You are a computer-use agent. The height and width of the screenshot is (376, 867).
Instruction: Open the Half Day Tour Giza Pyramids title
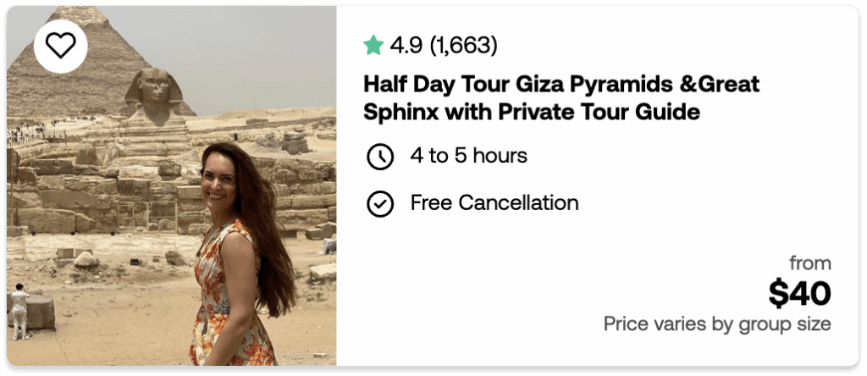561,85
